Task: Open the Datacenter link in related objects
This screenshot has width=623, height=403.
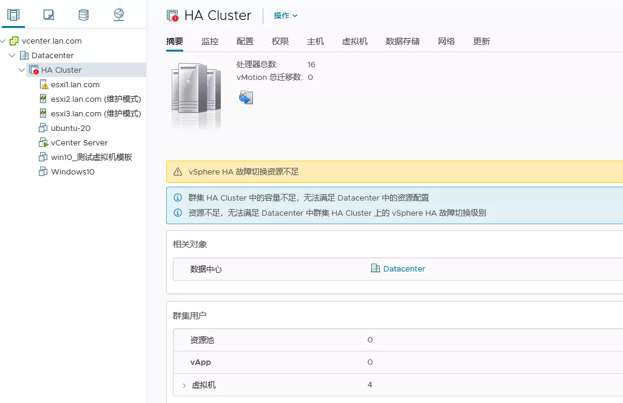Action: 404,268
